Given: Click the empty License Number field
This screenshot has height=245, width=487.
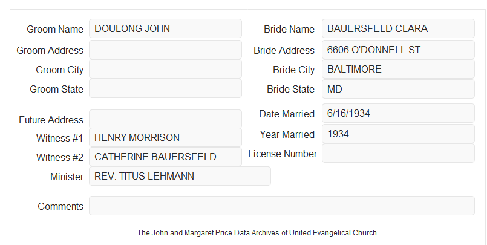Looking at the screenshot, I should 398,153.
